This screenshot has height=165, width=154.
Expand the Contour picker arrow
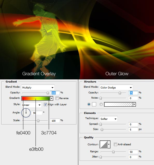109,144
